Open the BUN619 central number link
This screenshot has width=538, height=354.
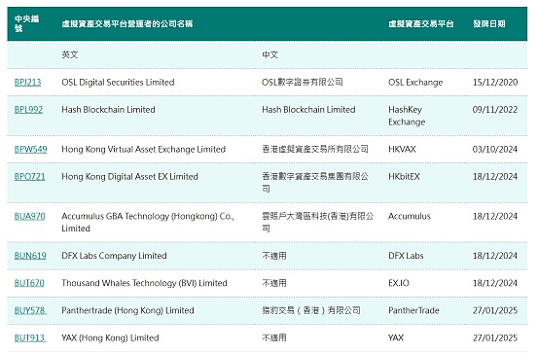[30, 256]
